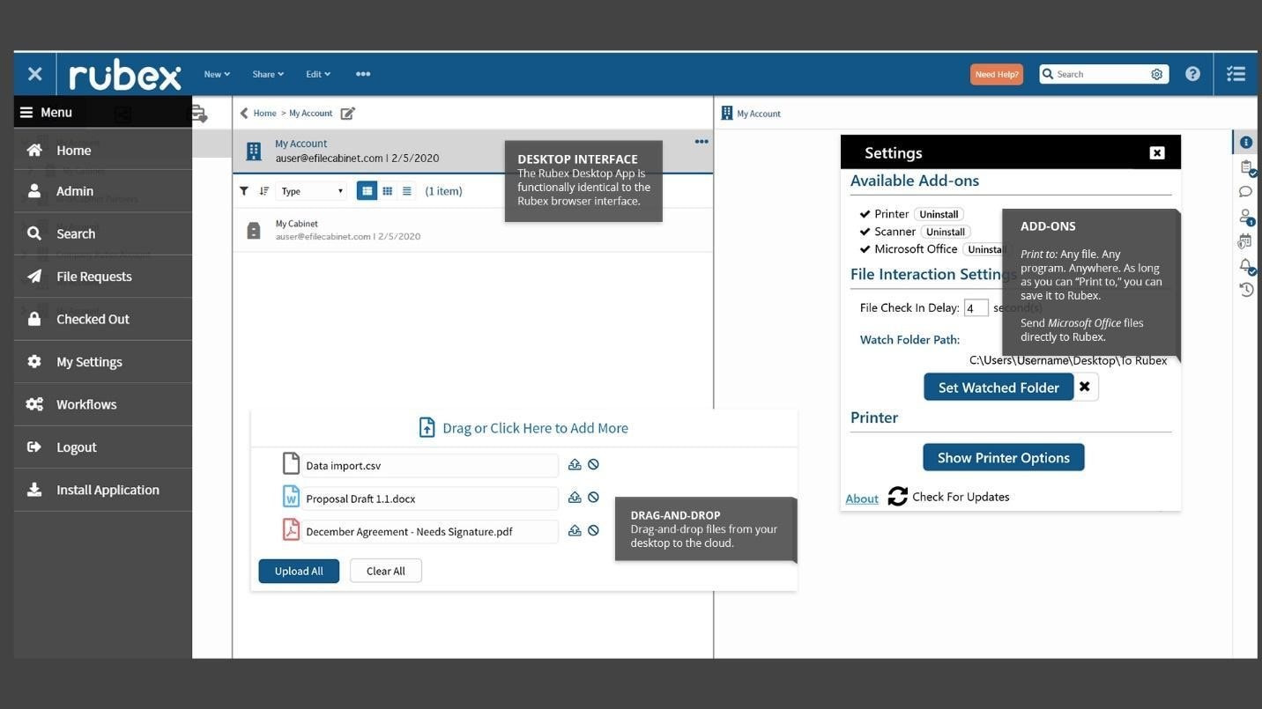Open the calendar governance icon in right sidebar
Screen dimensions: 1262x709
coord(1245,240)
